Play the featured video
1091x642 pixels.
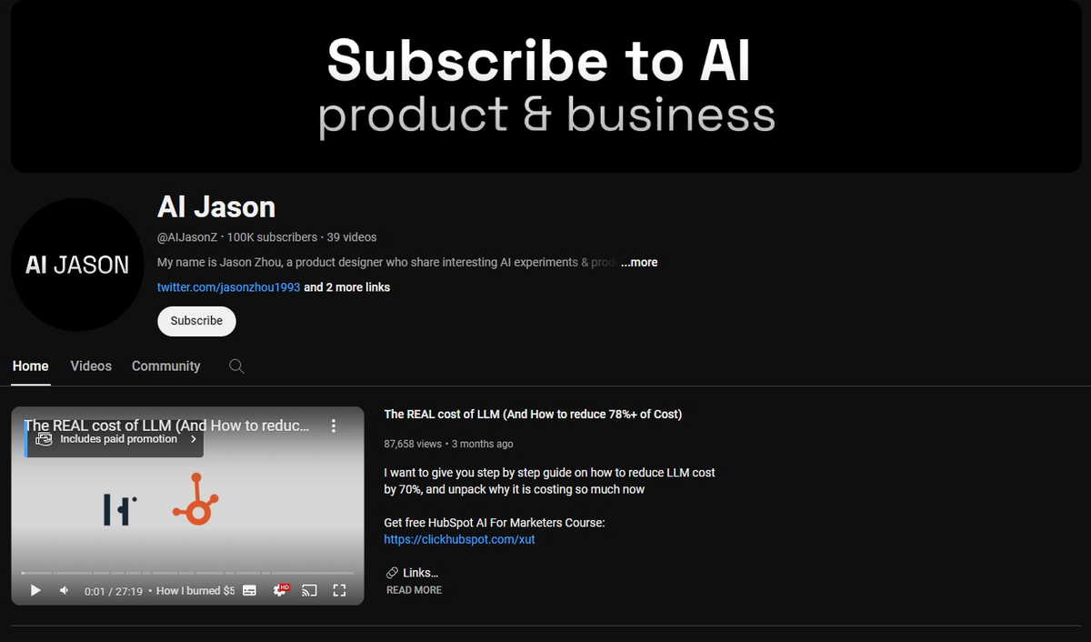[x=35, y=590]
